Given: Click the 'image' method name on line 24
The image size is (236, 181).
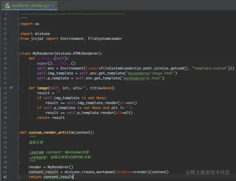Looking at the screenshot, I should pos(42,88).
